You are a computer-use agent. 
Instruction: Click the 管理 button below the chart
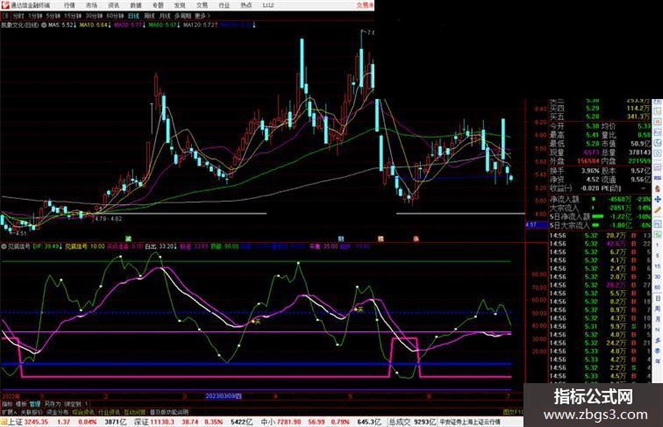coord(35,404)
